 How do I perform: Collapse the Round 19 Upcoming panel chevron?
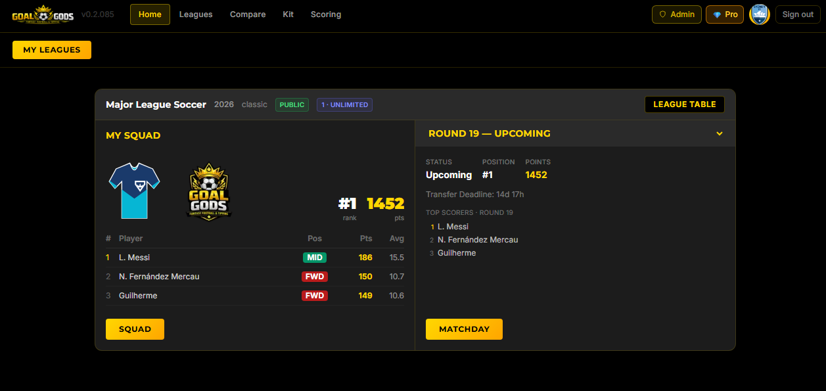pos(720,133)
